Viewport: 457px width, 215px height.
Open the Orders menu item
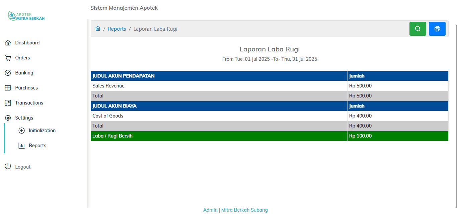click(x=22, y=58)
